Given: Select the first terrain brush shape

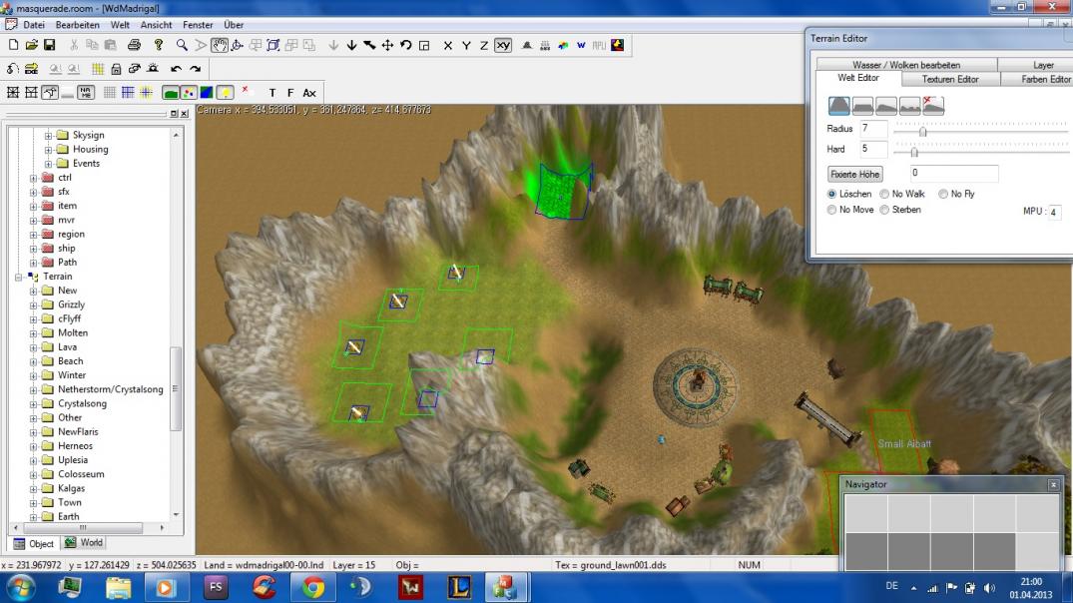Looking at the screenshot, I should tap(839, 105).
